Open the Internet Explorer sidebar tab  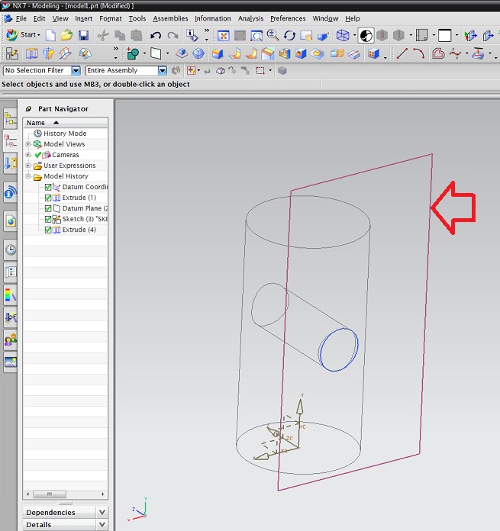click(x=11, y=221)
